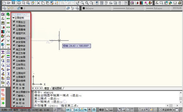183x112 pixels.
Task: Toggle Quick Properties in the status bar
Action: (x=94, y=110)
